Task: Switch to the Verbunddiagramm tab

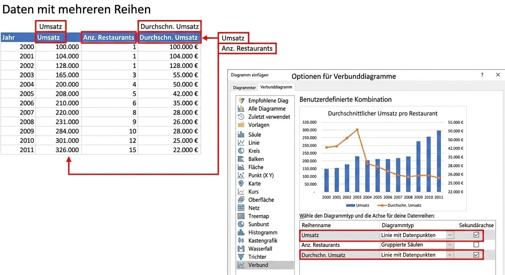Action: tap(276, 87)
